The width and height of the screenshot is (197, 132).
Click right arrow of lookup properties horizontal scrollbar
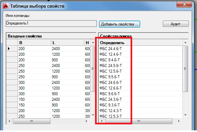click(x=179, y=121)
